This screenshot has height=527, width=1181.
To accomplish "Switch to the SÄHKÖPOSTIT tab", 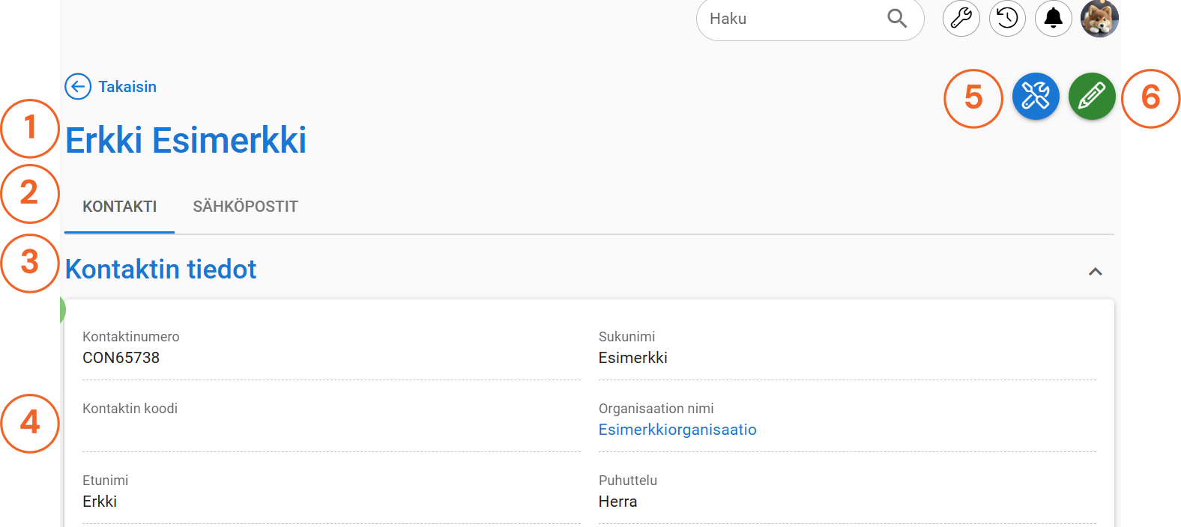I will pyautogui.click(x=245, y=207).
